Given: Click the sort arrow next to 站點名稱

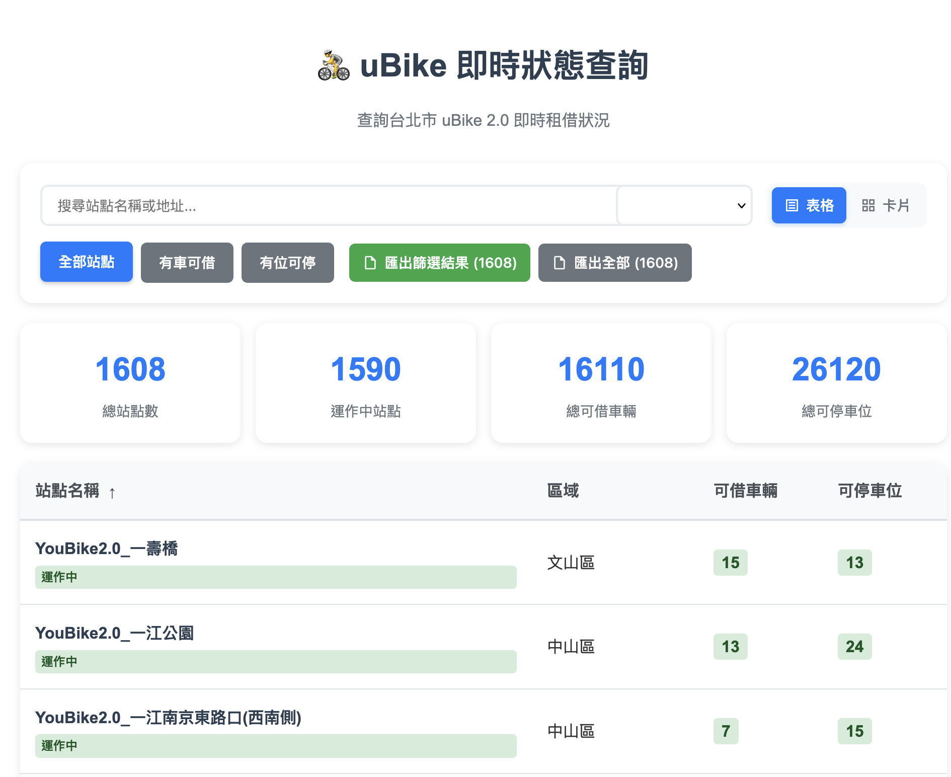Looking at the screenshot, I should (x=113, y=492).
